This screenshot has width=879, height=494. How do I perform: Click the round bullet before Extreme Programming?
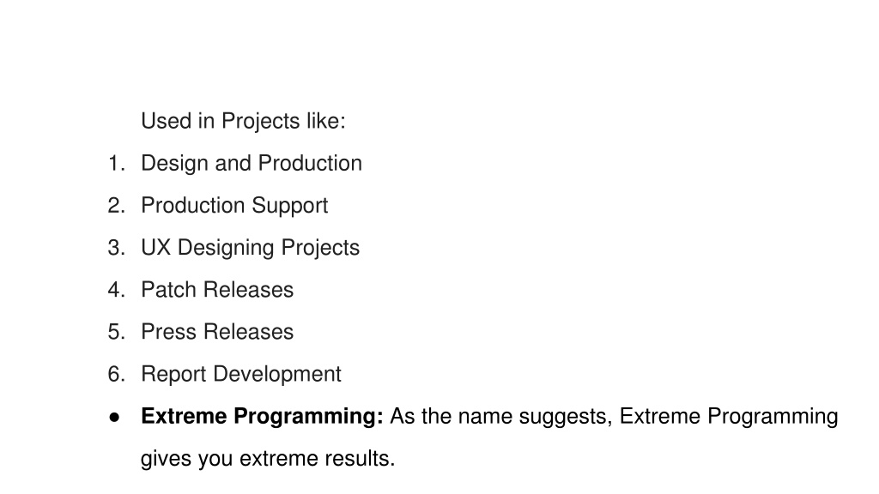pyautogui.click(x=114, y=418)
